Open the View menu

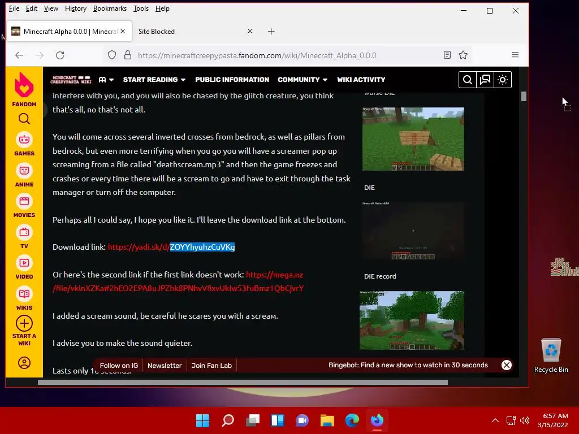51,8
